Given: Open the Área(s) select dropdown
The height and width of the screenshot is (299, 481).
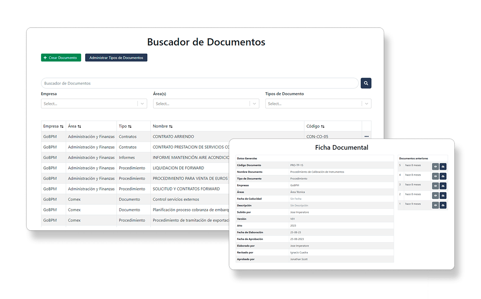Looking at the screenshot, I should coord(255,104).
